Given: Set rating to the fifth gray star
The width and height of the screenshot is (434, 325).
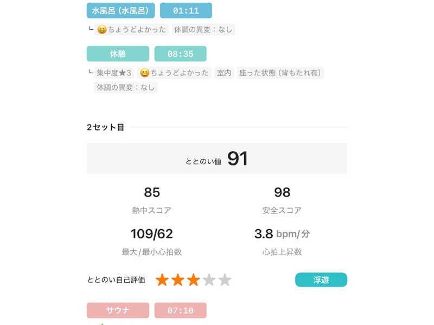Looking at the screenshot, I should pos(225,279).
